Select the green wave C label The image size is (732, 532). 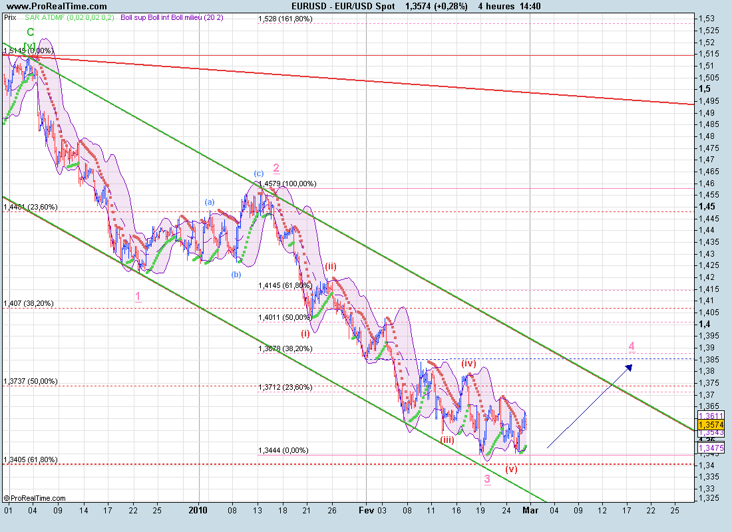click(x=31, y=32)
